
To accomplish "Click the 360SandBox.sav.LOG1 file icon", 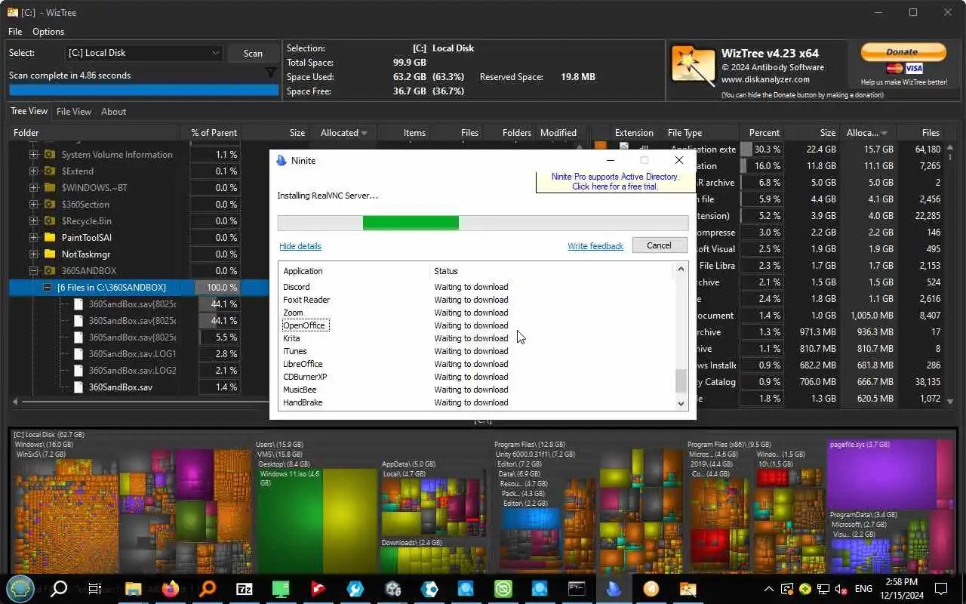I will [78, 353].
